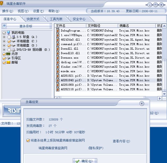The height and width of the screenshot is (163, 167).
Task: Check the DVD/CD-RW 驱动器 (E:) checkbox
Action: point(9,50)
